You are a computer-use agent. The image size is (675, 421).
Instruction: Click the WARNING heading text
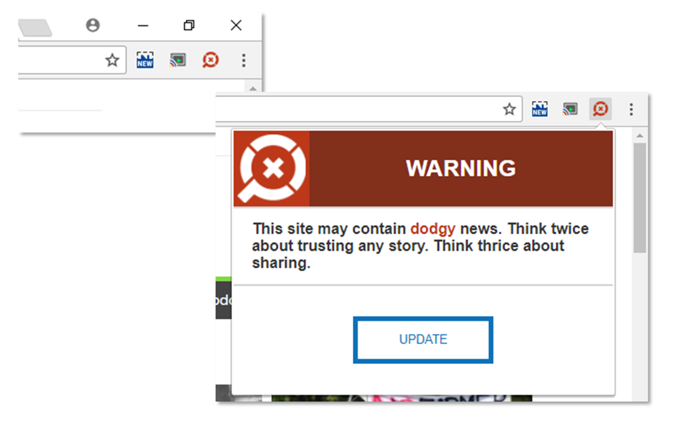(x=461, y=168)
